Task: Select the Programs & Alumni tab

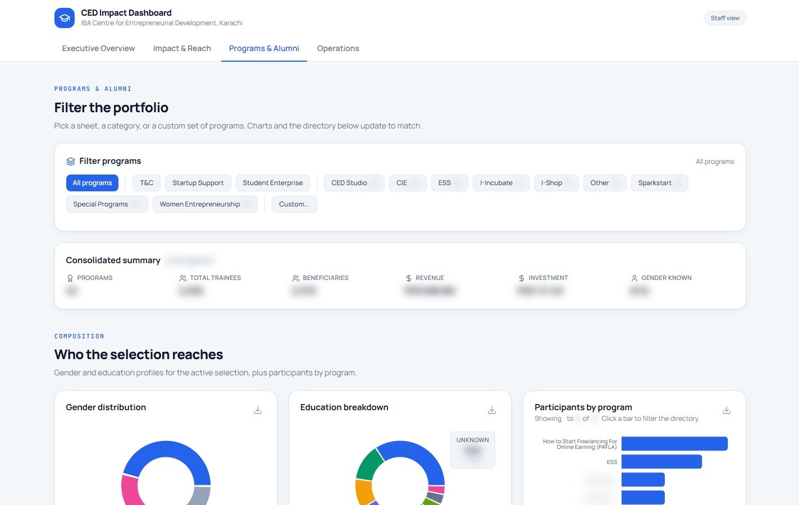Action: pos(264,48)
